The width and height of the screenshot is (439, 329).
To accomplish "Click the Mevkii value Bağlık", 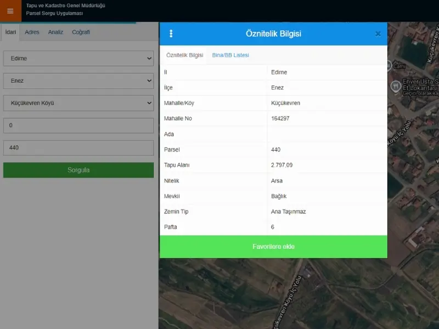I will (x=279, y=196).
